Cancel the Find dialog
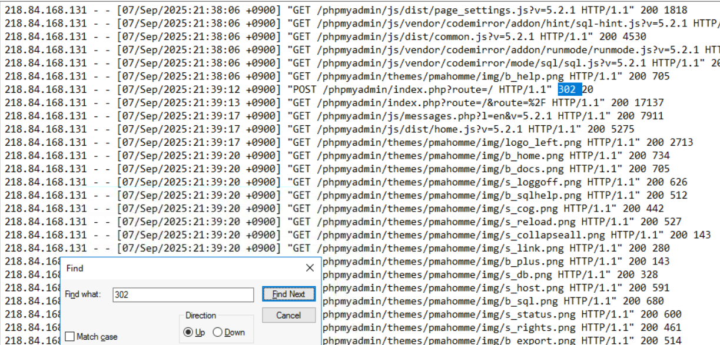720x345 pixels. point(288,315)
